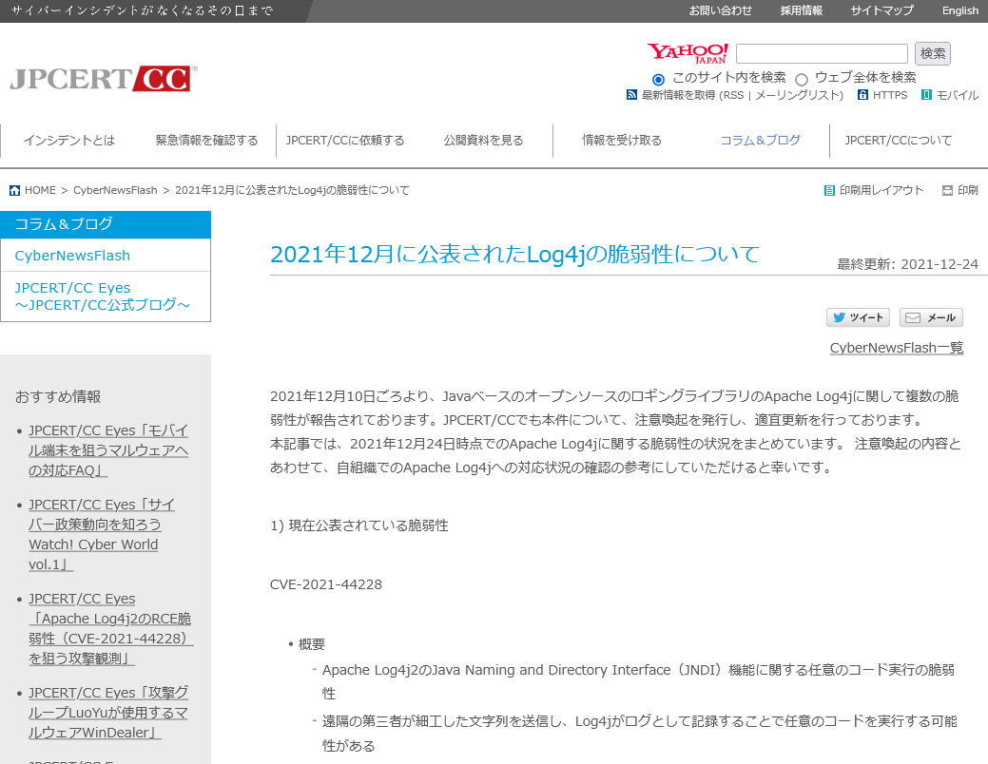Click the RSS feed icon
The height and width of the screenshot is (764, 988).
tap(631, 95)
